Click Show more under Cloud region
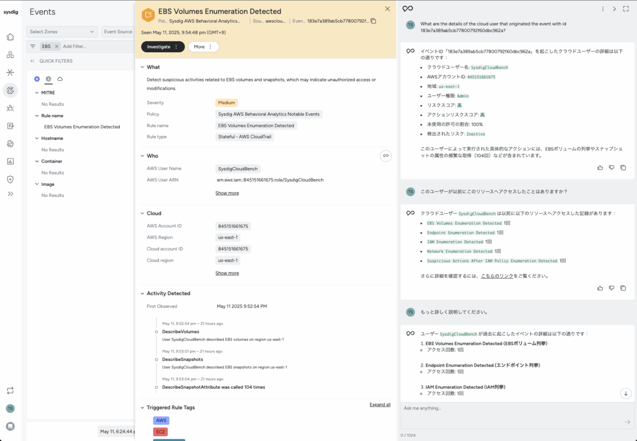 point(227,273)
